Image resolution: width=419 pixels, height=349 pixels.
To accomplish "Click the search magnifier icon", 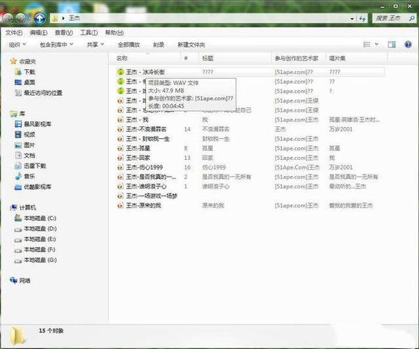I will coord(411,18).
